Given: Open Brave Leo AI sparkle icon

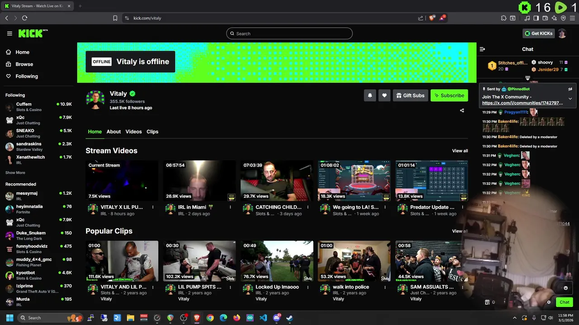Looking at the screenshot, I should pyautogui.click(x=554, y=18).
